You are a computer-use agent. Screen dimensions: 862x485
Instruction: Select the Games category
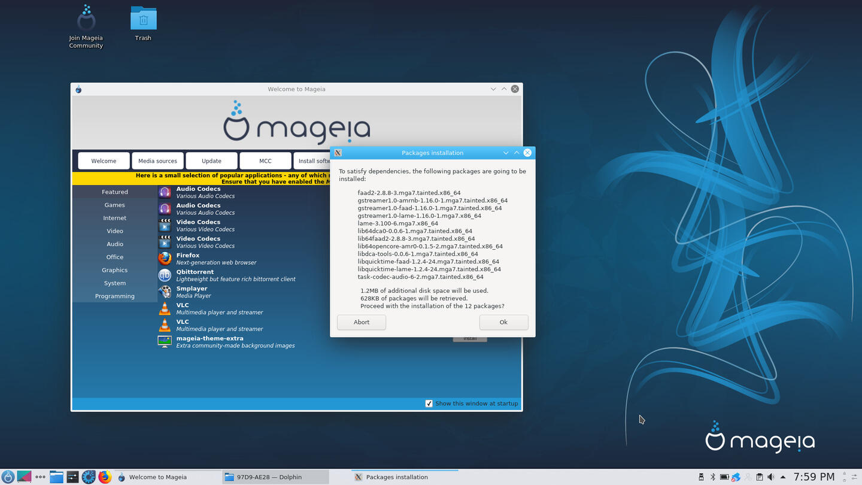114,205
